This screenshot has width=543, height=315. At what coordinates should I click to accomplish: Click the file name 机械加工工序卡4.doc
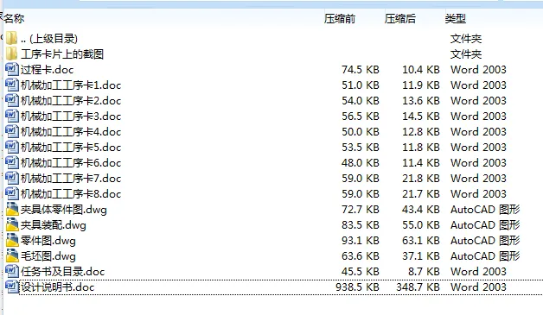[x=71, y=132]
